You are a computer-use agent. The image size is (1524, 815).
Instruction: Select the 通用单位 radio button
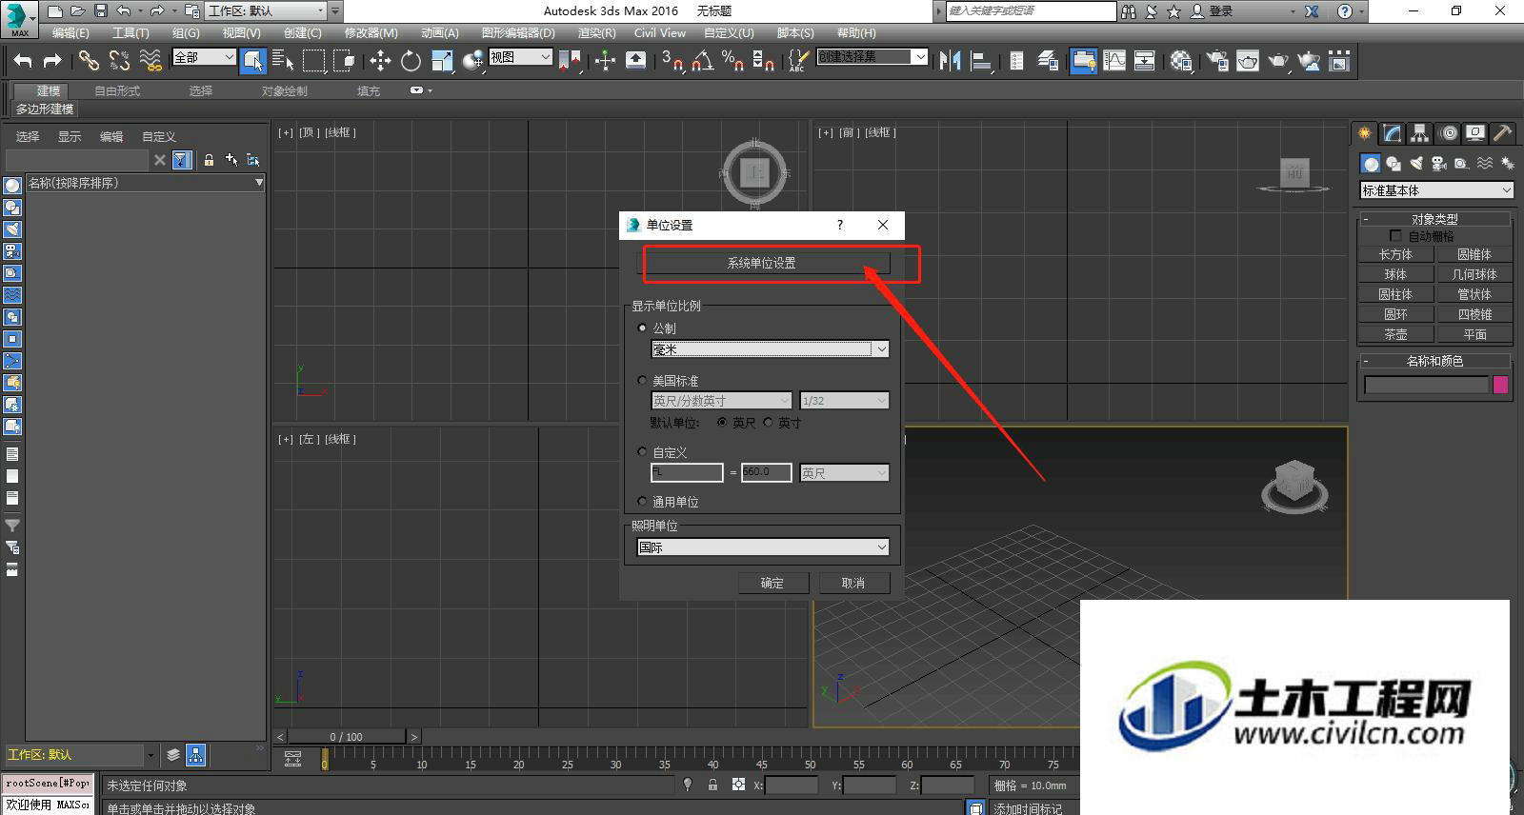point(642,501)
